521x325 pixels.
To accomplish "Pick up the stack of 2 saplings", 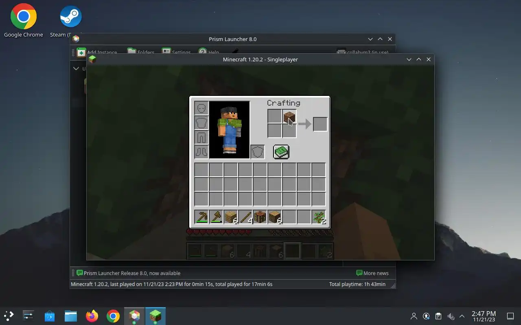I will pyautogui.click(x=319, y=217).
